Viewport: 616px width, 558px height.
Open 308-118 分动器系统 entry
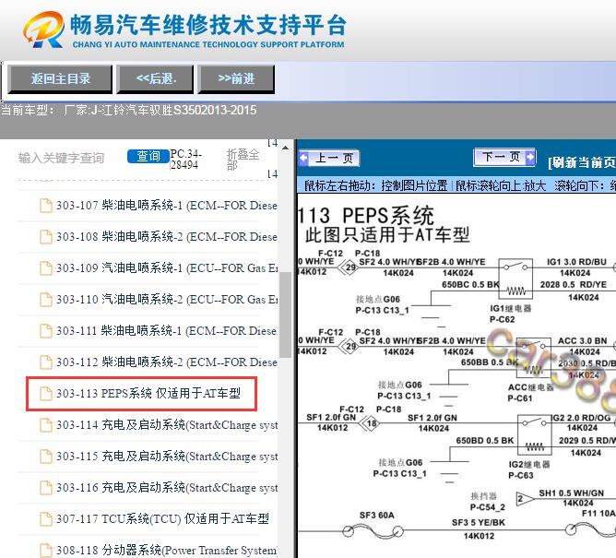point(167,551)
